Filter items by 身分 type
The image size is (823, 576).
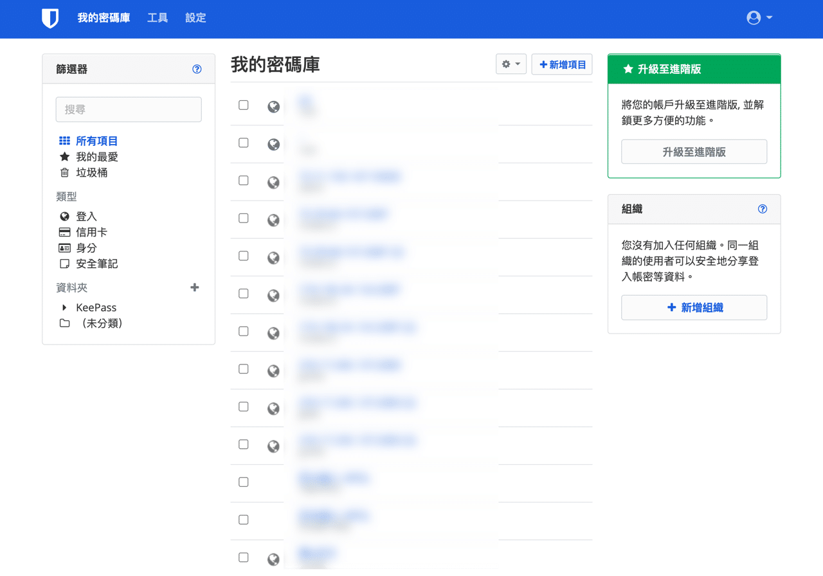pyautogui.click(x=86, y=248)
